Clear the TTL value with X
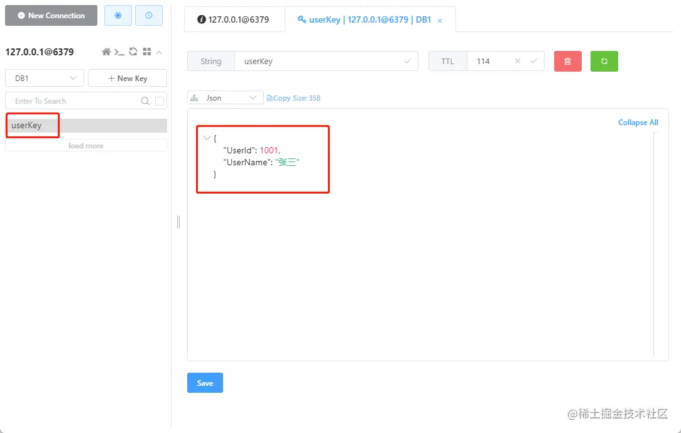681x433 pixels. pos(518,61)
